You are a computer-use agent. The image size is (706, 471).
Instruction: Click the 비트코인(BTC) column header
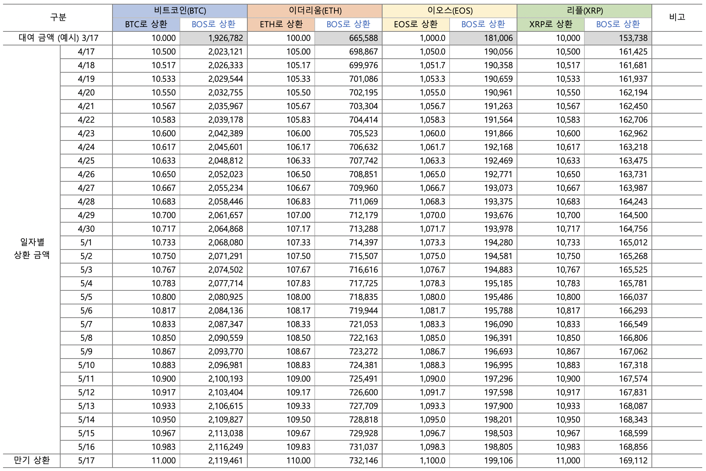tap(180, 11)
